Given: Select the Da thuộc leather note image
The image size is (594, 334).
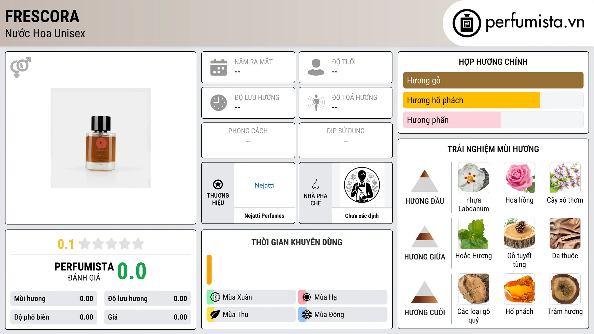Looking at the screenshot, I should point(565,233).
